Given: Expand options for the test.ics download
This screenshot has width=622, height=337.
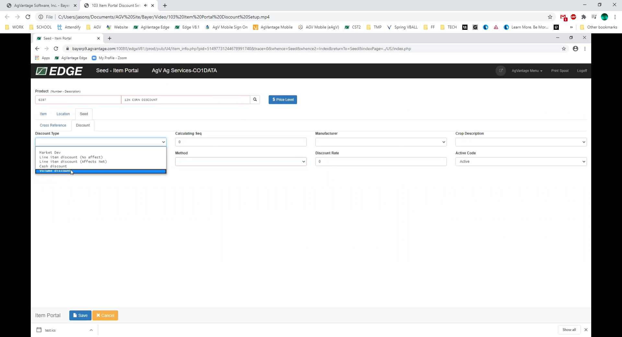Looking at the screenshot, I should click(91, 330).
